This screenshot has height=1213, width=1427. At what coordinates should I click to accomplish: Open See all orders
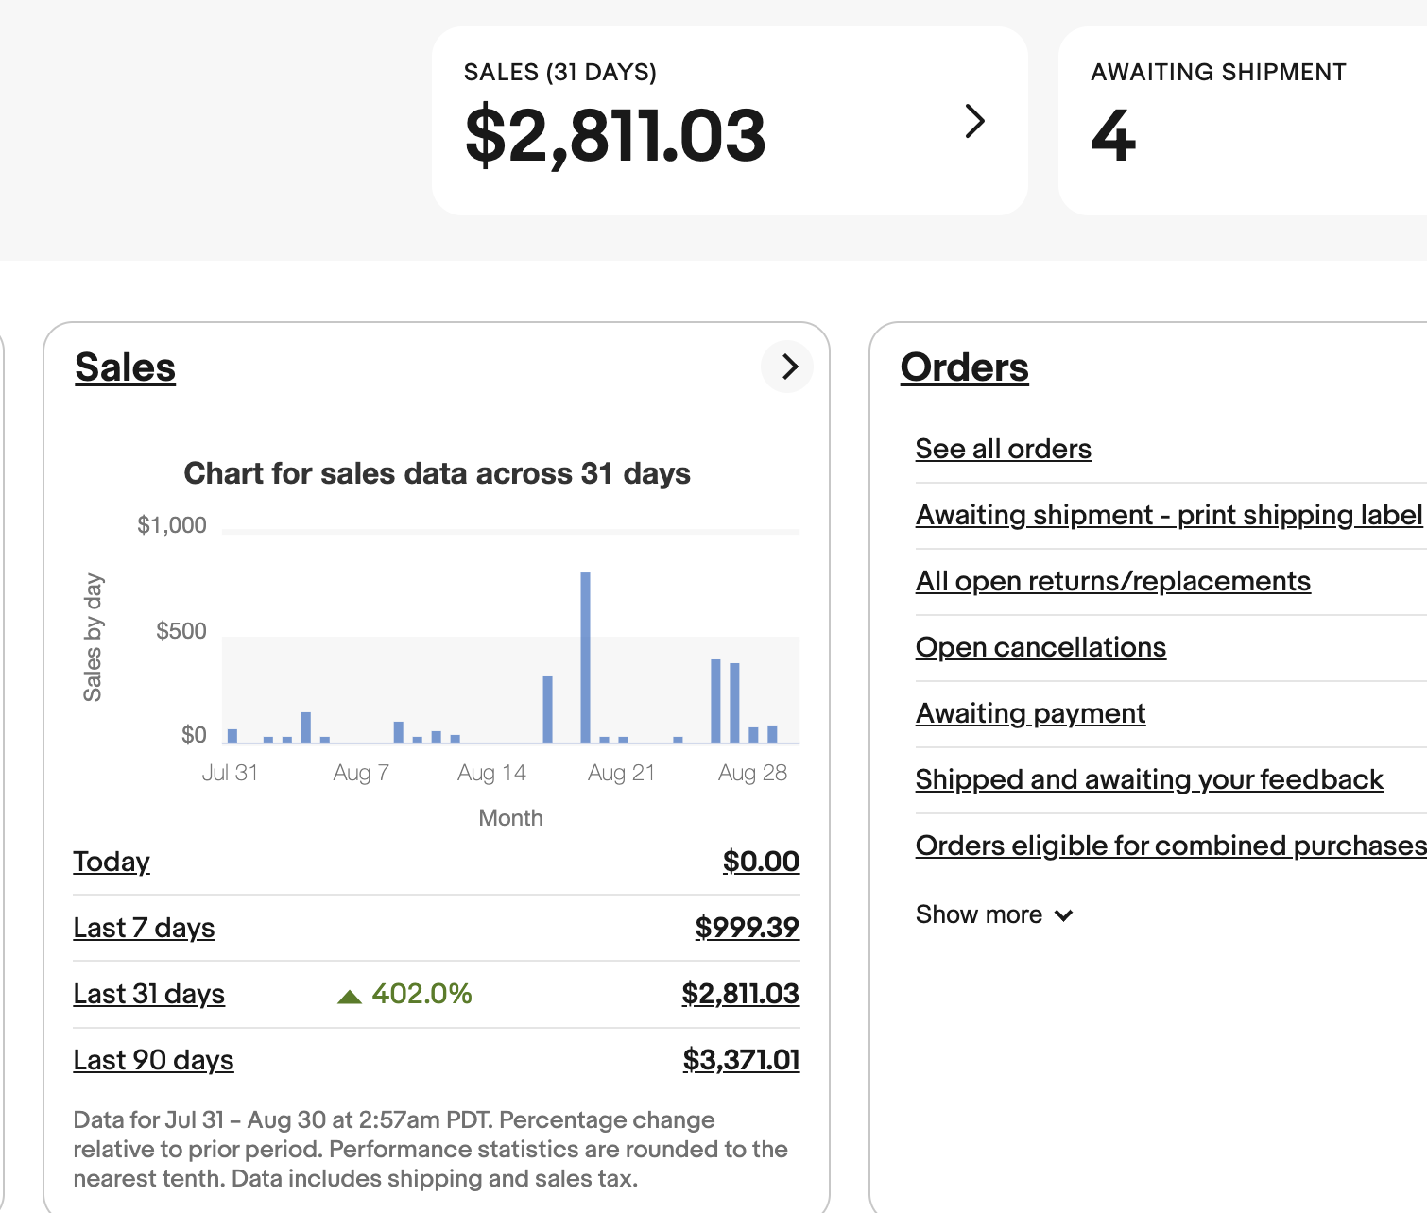[x=1003, y=449]
